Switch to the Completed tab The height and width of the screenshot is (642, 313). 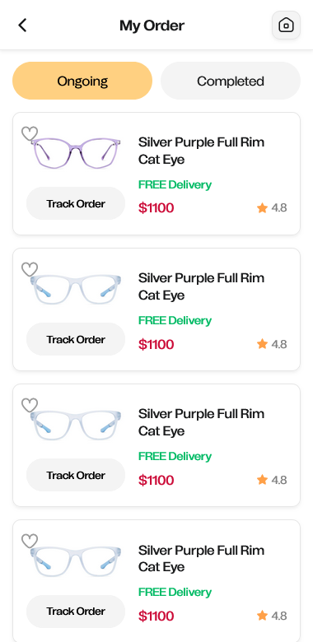[231, 81]
